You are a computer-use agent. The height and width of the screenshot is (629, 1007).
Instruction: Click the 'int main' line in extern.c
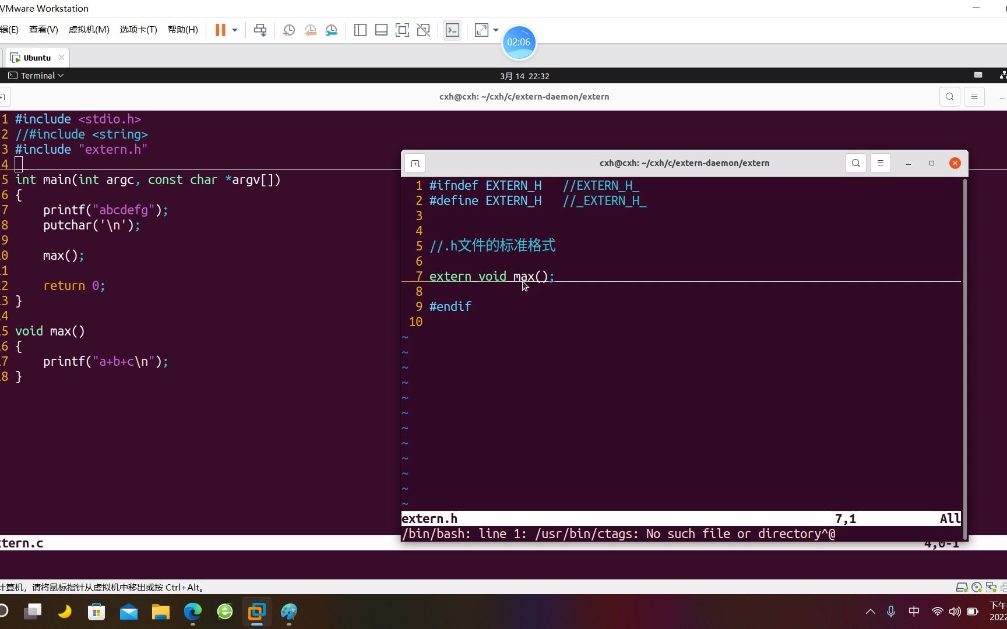tap(148, 179)
